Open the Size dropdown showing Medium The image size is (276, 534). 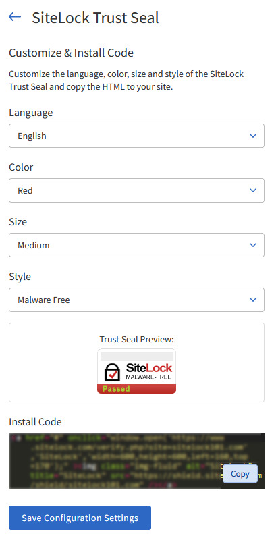[136, 245]
